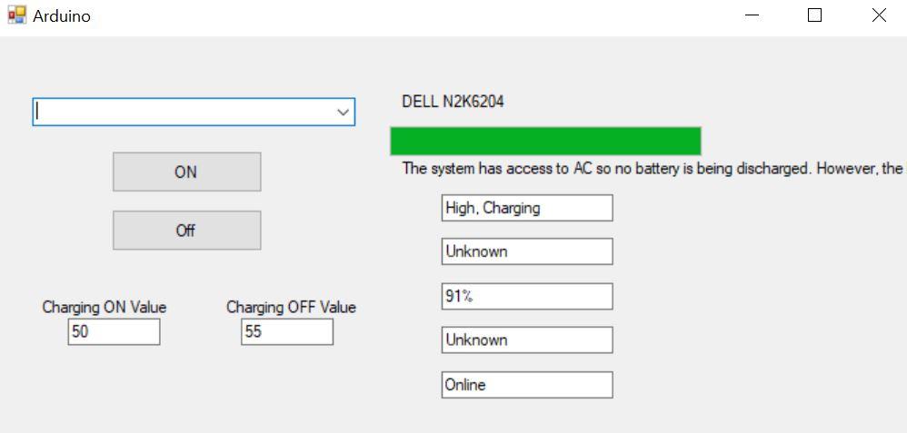This screenshot has height=433, width=907.
Task: Focus the empty combo box text area
Action: point(184,113)
